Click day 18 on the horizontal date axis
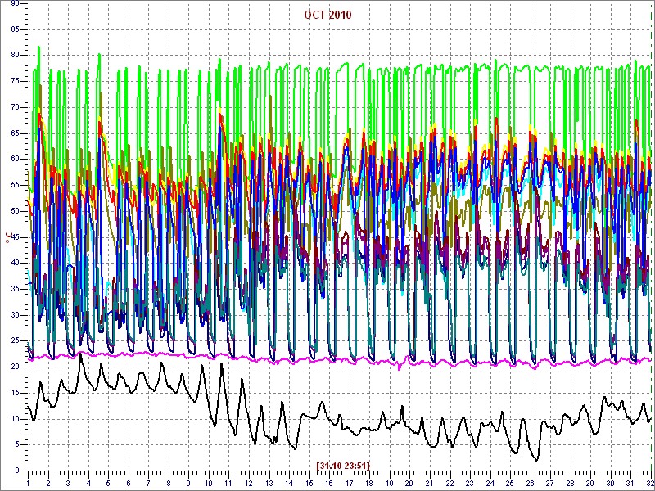The height and width of the screenshot is (491, 655). click(368, 483)
